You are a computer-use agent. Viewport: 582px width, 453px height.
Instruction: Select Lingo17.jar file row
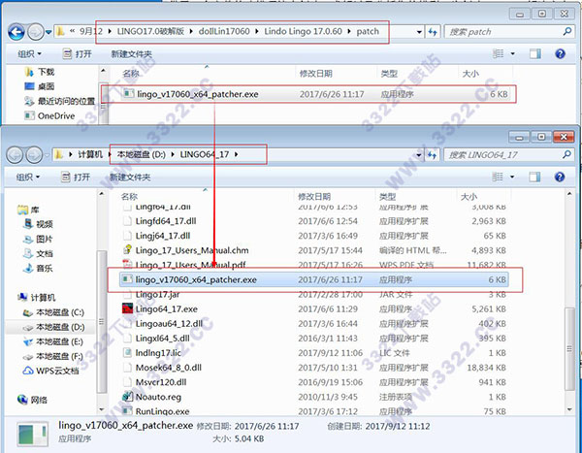(x=313, y=295)
